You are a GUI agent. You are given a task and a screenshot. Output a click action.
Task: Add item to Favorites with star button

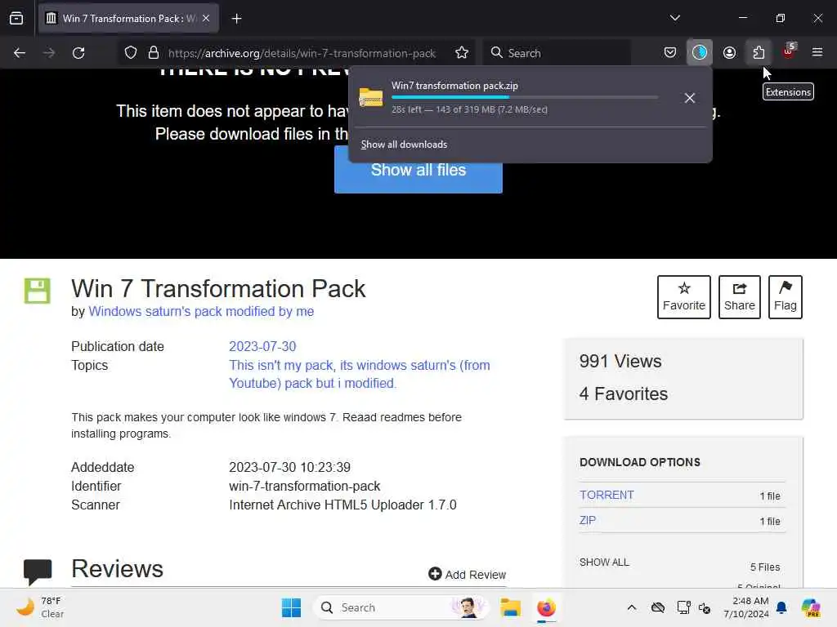click(684, 297)
